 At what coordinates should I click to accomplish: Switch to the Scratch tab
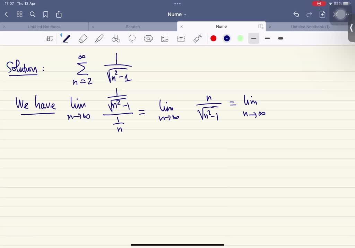pos(133,26)
